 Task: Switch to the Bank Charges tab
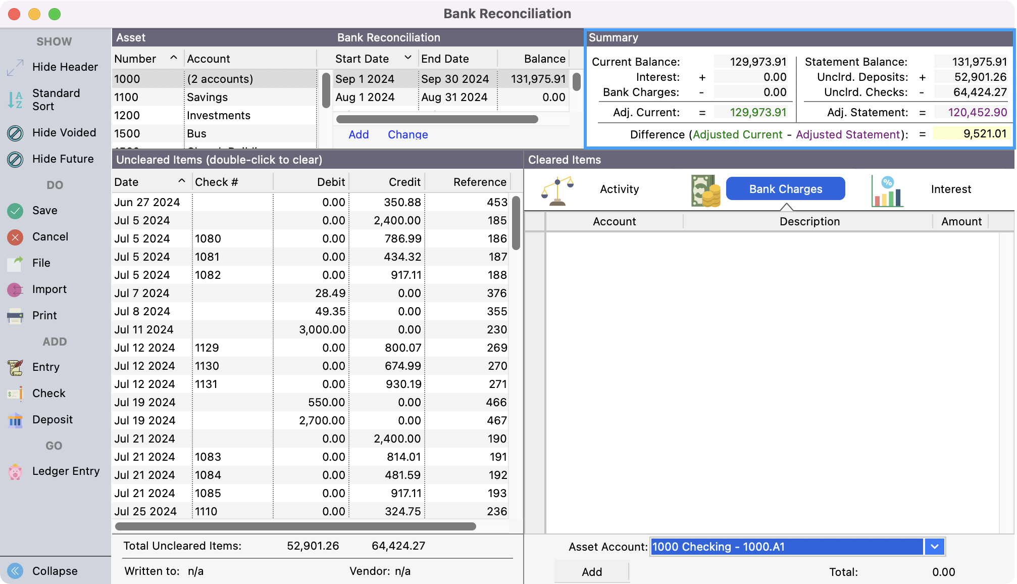pyautogui.click(x=785, y=189)
